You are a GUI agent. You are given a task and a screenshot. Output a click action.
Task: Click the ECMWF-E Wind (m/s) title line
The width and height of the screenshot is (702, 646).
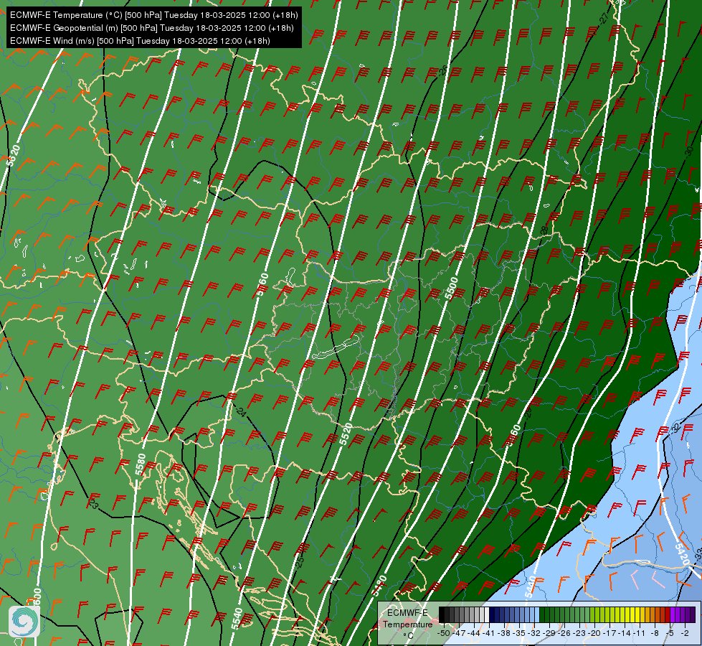[x=140, y=41]
